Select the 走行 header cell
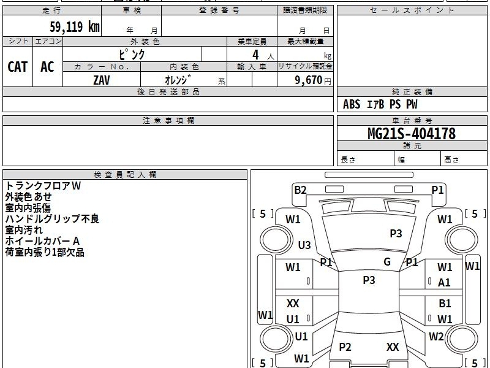Image resolution: width=490 pixels, height=368 pixels. pyautogui.click(x=52, y=10)
